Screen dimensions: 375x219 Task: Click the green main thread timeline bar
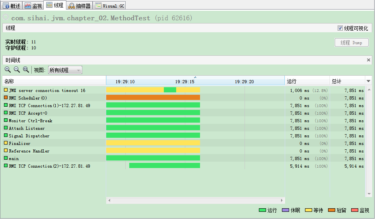coord(153,158)
